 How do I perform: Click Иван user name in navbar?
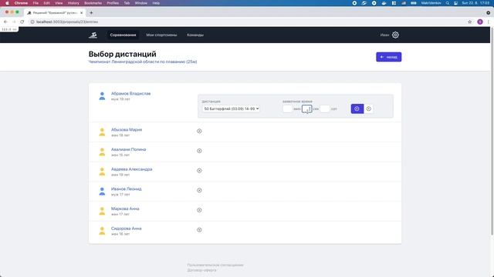384,35
